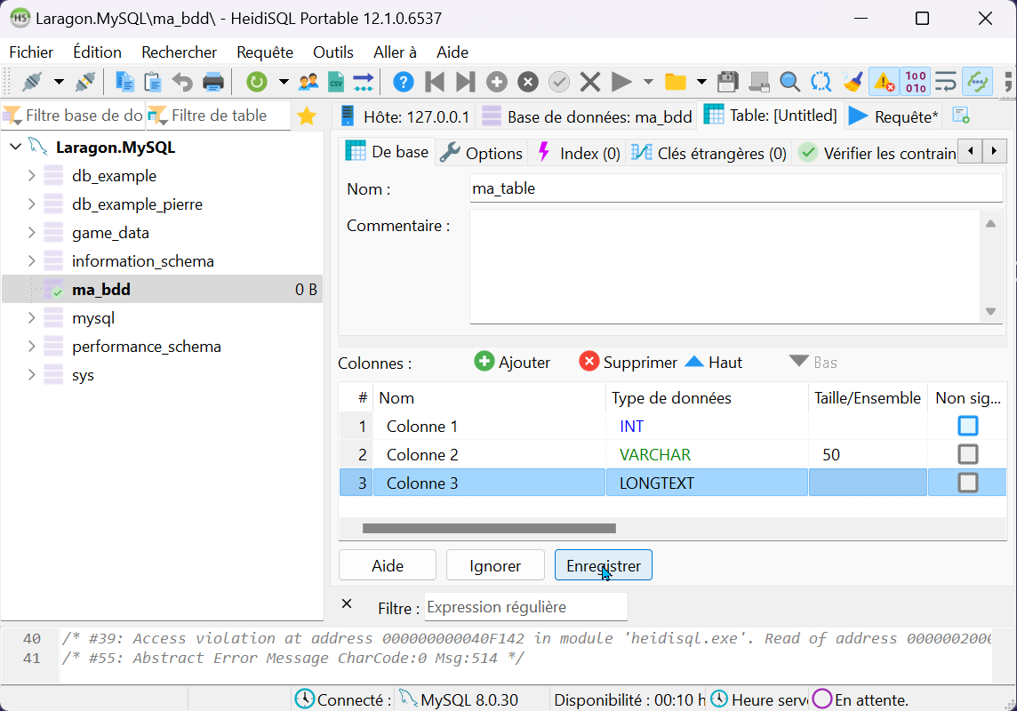Expand the db_example database node
Image resolution: width=1017 pixels, height=711 pixels.
point(32,176)
